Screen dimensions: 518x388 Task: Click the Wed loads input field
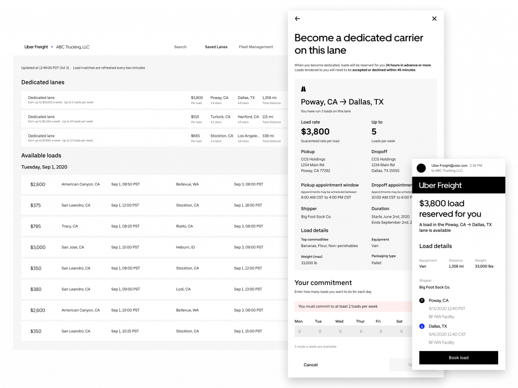click(340, 331)
